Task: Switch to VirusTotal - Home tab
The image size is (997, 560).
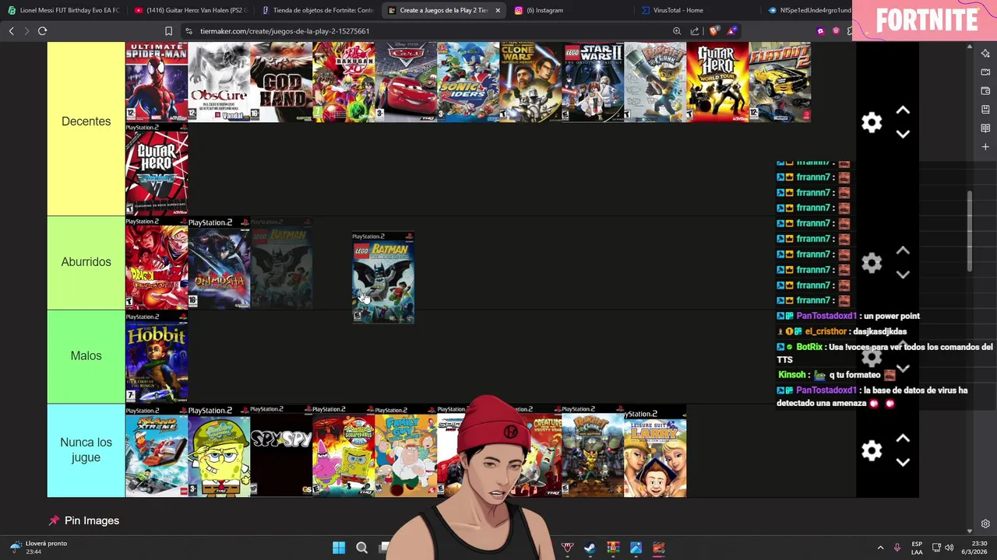Action: [x=678, y=10]
